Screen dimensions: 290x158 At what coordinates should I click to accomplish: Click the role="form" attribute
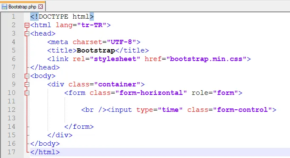click(215, 93)
